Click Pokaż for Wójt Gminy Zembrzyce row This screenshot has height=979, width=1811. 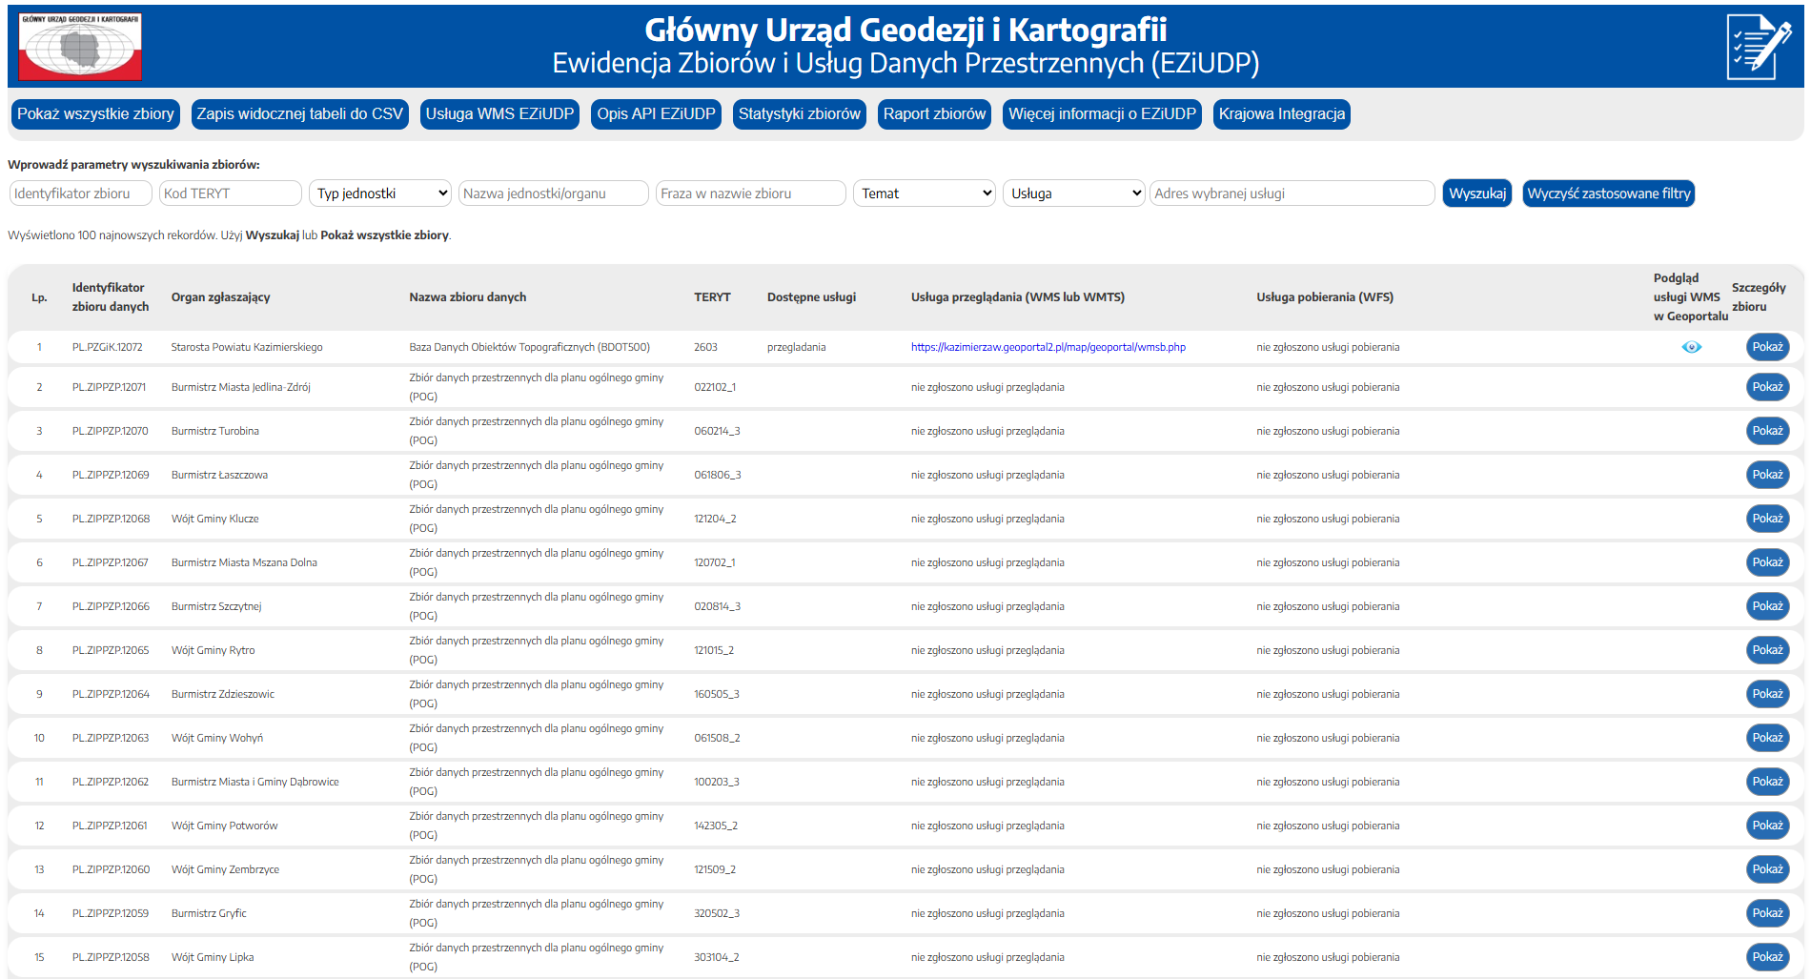(1767, 869)
